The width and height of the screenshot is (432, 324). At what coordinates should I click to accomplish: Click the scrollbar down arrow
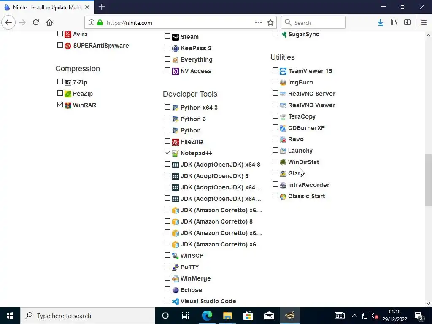point(428,304)
